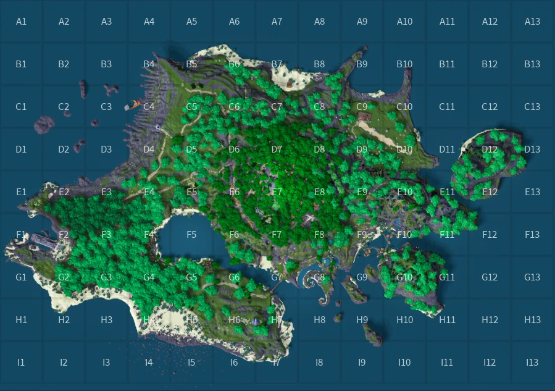Select grid cell F12
555x391 pixels.
click(490, 235)
